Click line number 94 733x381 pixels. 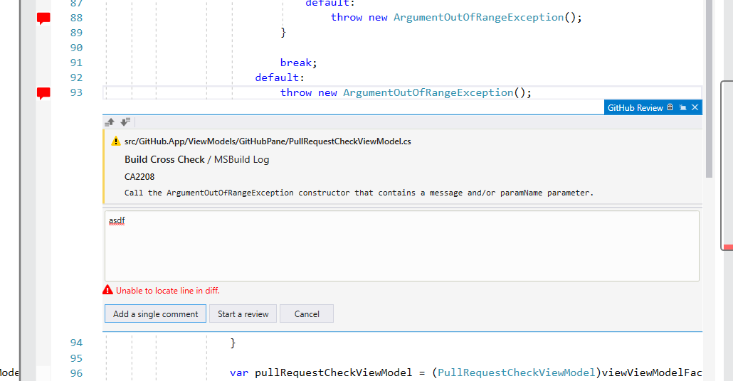pyautogui.click(x=76, y=343)
